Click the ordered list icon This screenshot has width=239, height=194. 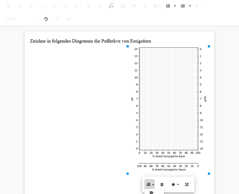[x=168, y=6]
